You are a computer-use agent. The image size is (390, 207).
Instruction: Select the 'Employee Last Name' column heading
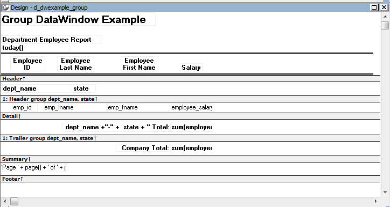tap(75, 64)
